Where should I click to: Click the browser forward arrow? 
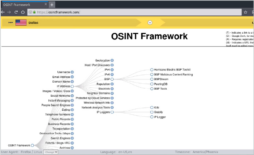point(9,12)
